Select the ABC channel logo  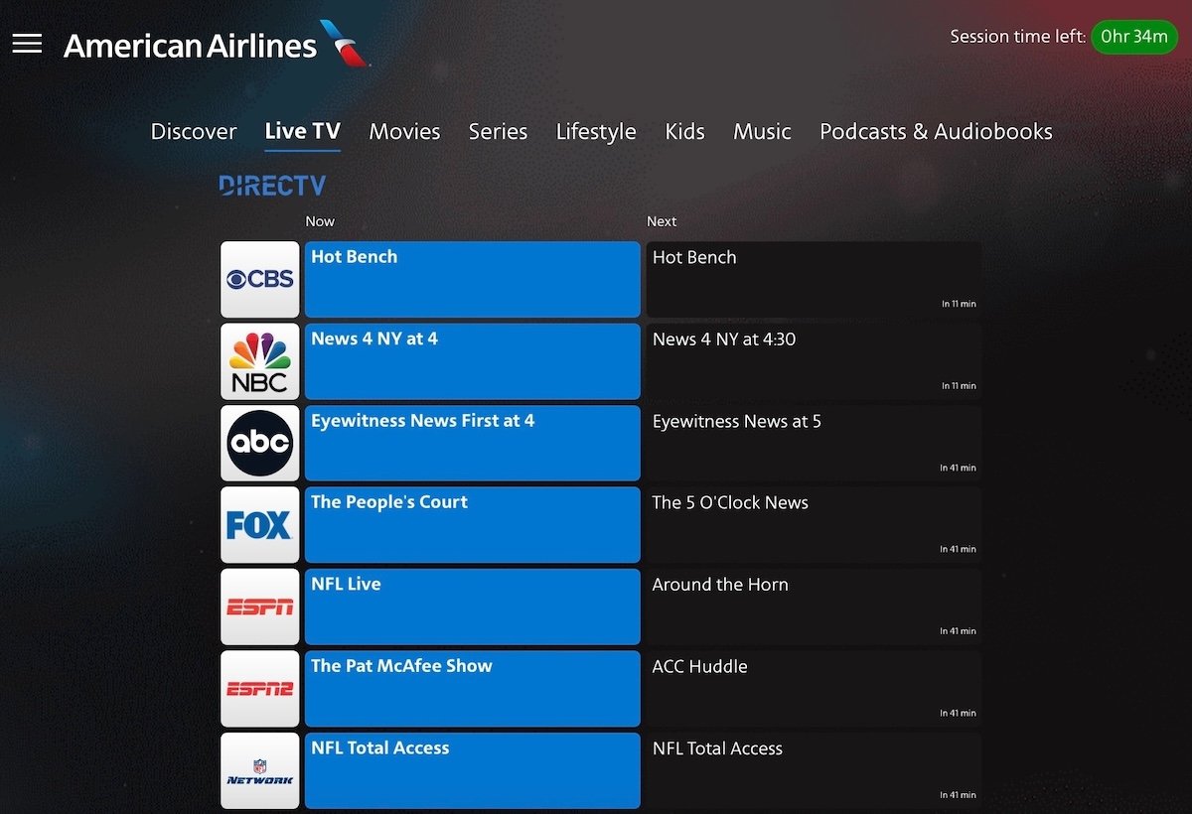(x=260, y=444)
